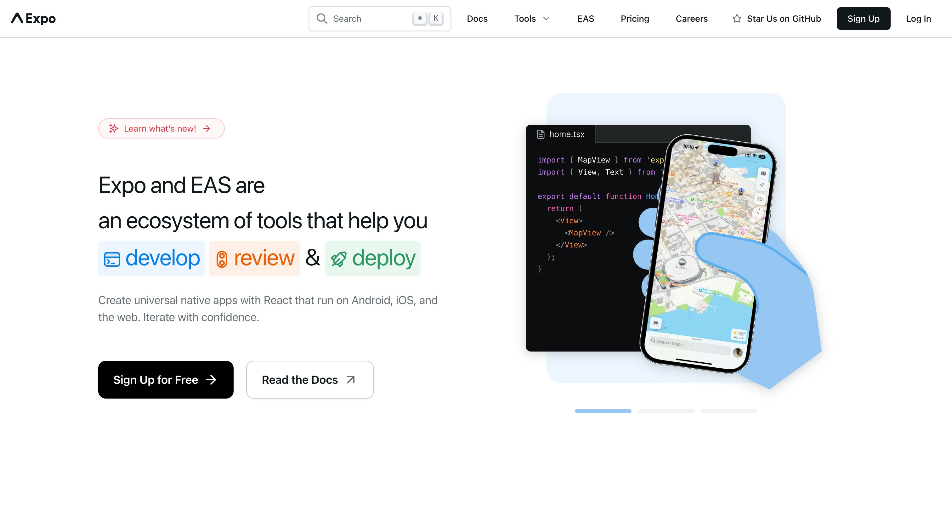Click the blue develop highlight word
The height and width of the screenshot is (527, 952).
(151, 258)
